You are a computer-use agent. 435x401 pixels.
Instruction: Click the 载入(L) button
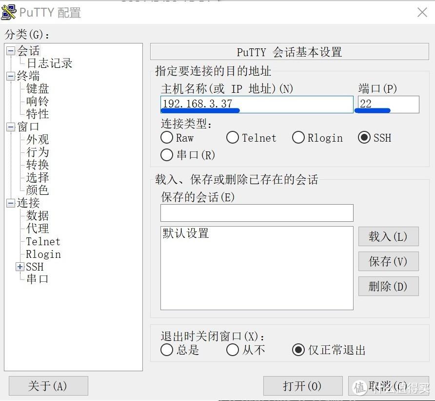(388, 236)
